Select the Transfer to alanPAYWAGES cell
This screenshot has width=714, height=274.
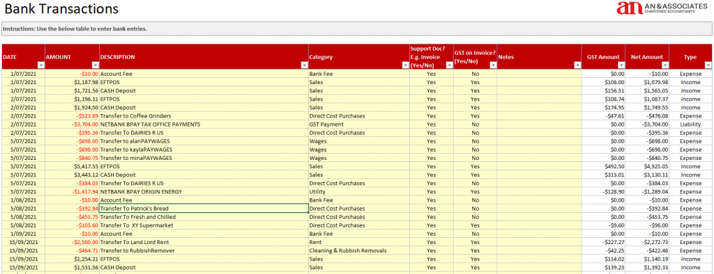[204, 141]
